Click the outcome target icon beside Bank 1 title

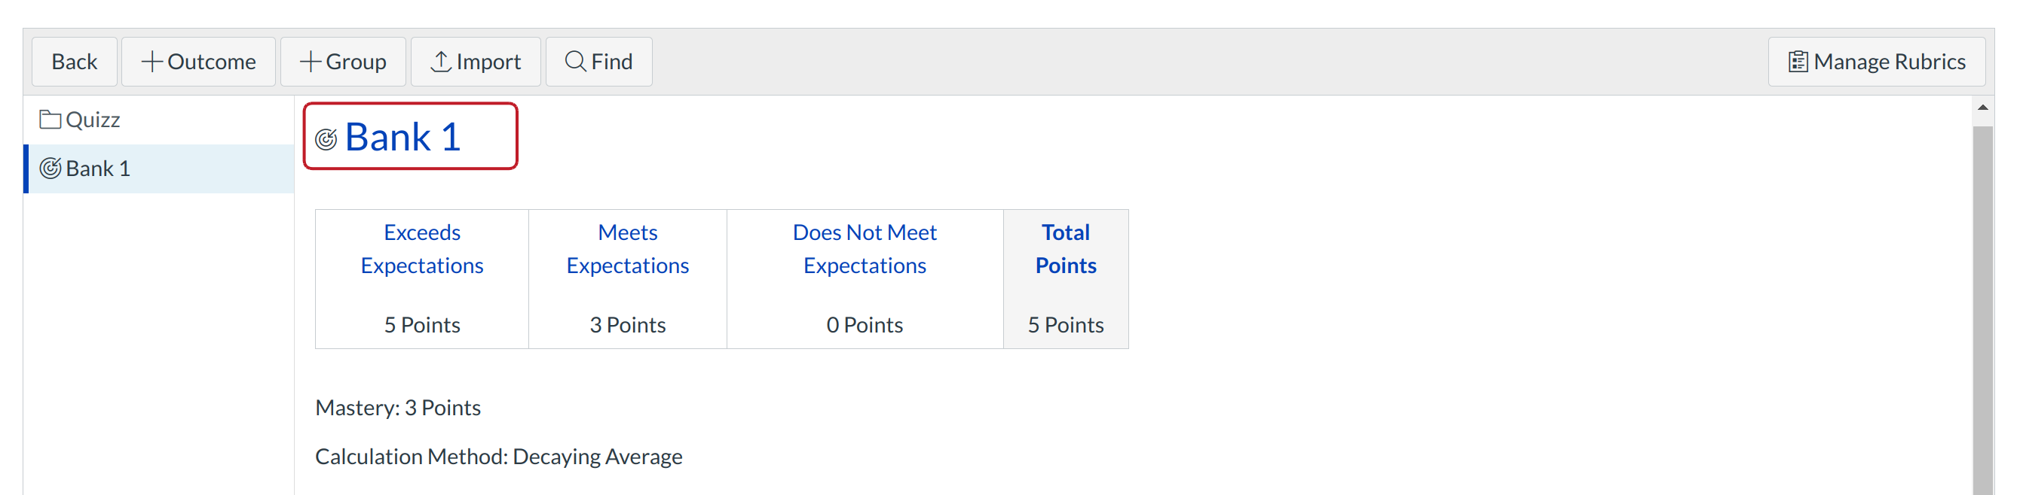[326, 139]
